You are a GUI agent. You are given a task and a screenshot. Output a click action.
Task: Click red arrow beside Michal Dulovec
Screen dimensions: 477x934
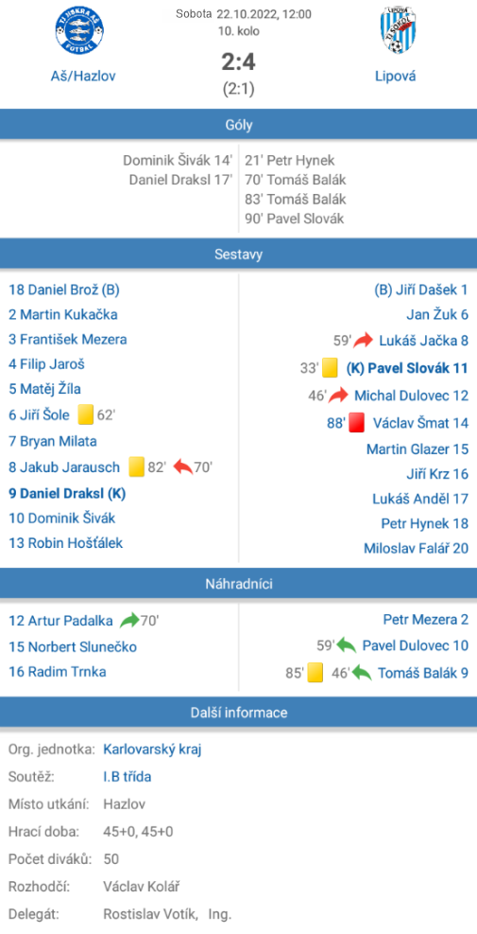pos(338,395)
